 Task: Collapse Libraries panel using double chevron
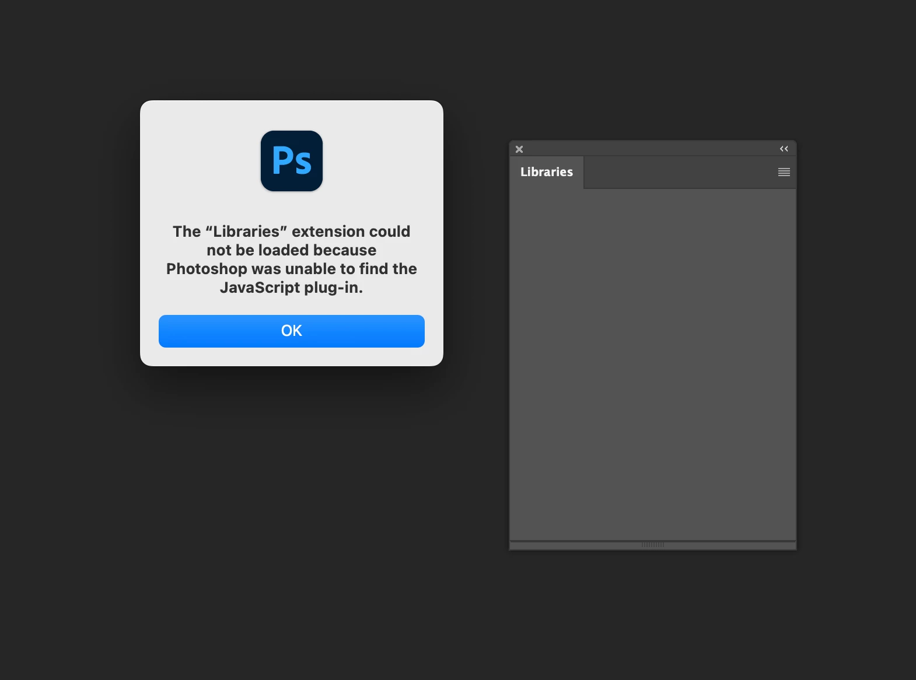[x=784, y=149]
